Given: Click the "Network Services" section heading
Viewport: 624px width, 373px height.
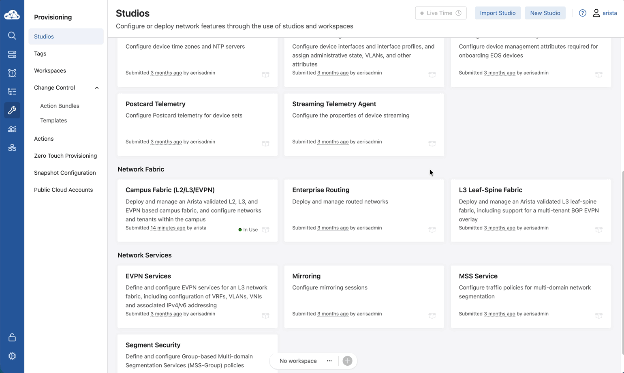Looking at the screenshot, I should pos(145,255).
